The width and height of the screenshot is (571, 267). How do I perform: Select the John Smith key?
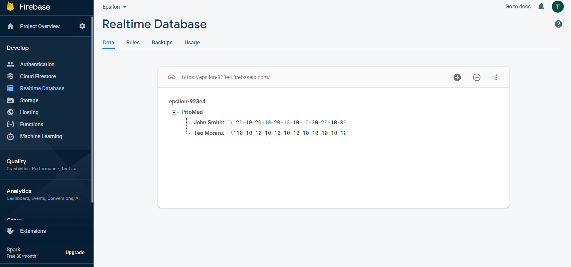(209, 122)
